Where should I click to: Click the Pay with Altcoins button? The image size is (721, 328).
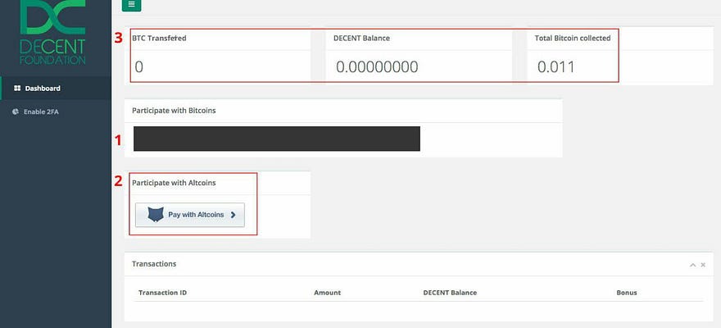tap(190, 215)
